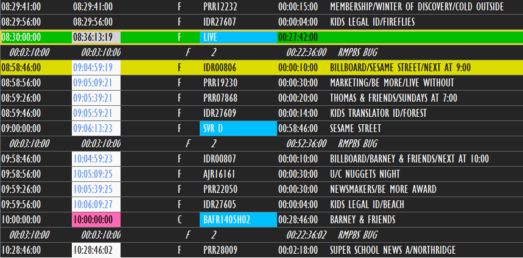Select the blue LIVE source cell
The image size is (523, 258).
pyautogui.click(x=238, y=37)
